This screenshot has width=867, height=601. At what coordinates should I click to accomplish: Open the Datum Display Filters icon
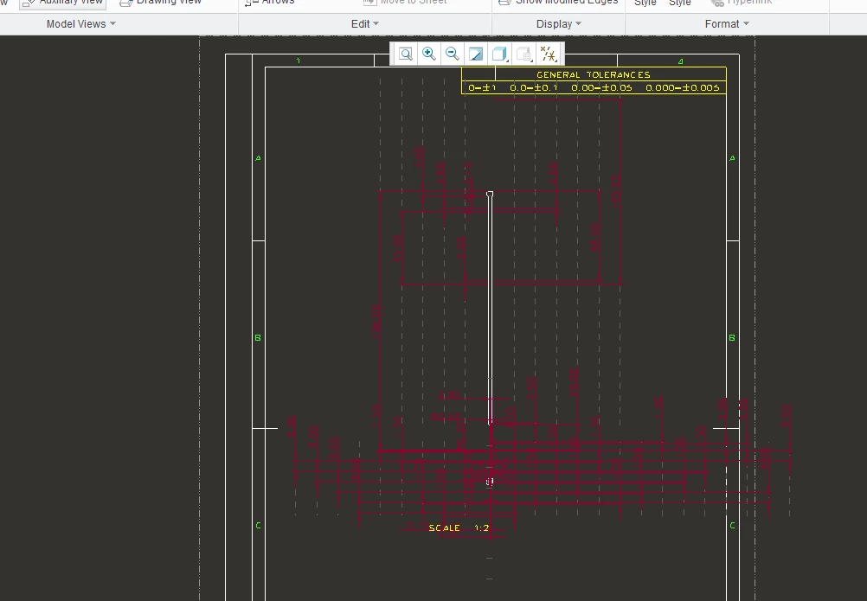click(x=548, y=54)
